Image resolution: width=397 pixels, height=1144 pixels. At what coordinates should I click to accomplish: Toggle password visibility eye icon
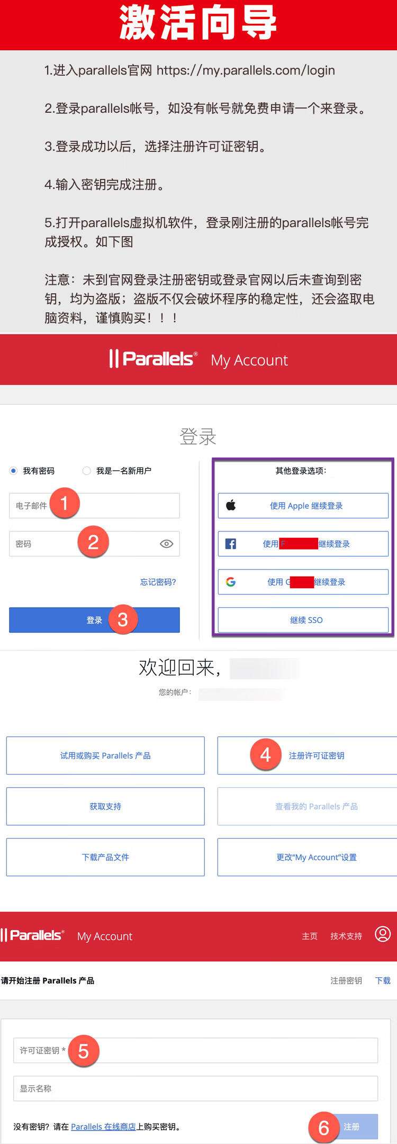[166, 544]
